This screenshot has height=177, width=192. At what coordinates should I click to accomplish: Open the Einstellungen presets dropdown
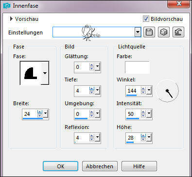pyautogui.click(x=138, y=32)
